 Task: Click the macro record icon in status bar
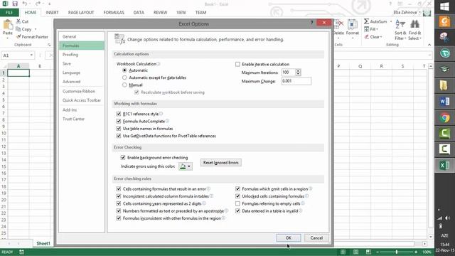click(22, 252)
